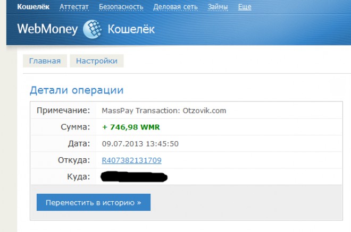This screenshot has height=232, width=351.
Task: Click Переместить в историю button
Action: [94, 202]
